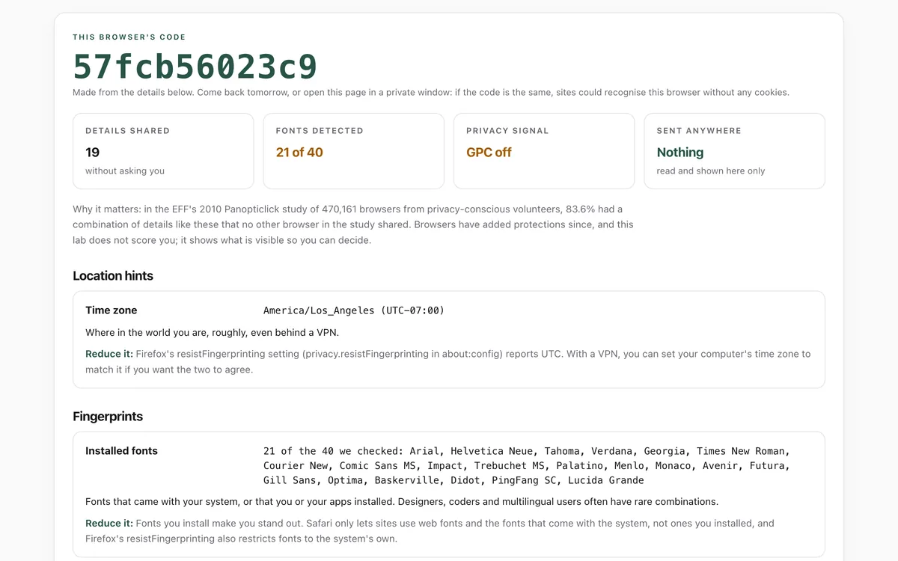The image size is (898, 561).
Task: Select the America/Los_Angeles time zone value
Action: click(x=354, y=310)
